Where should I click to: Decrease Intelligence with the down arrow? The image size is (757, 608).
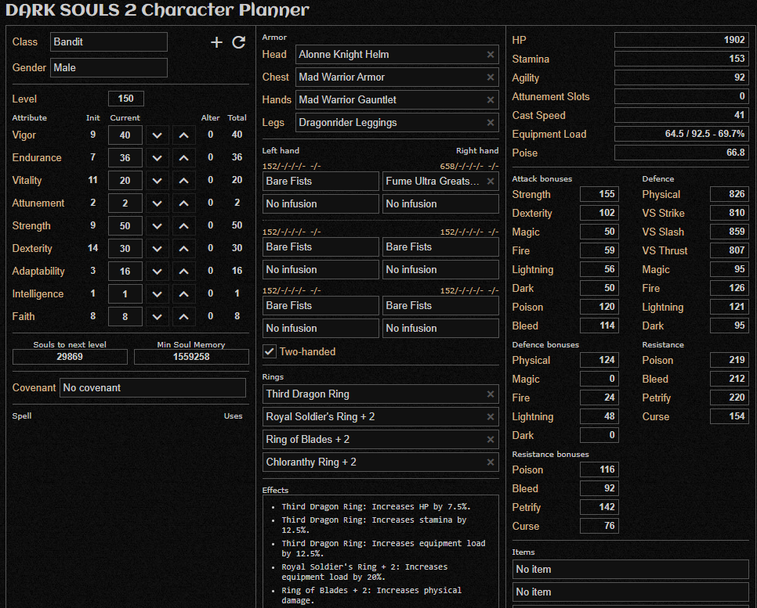pos(157,294)
